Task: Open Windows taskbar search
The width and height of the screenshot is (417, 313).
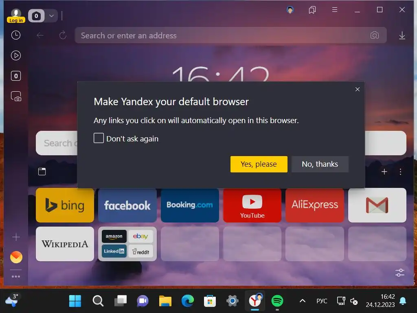Action: click(98, 301)
